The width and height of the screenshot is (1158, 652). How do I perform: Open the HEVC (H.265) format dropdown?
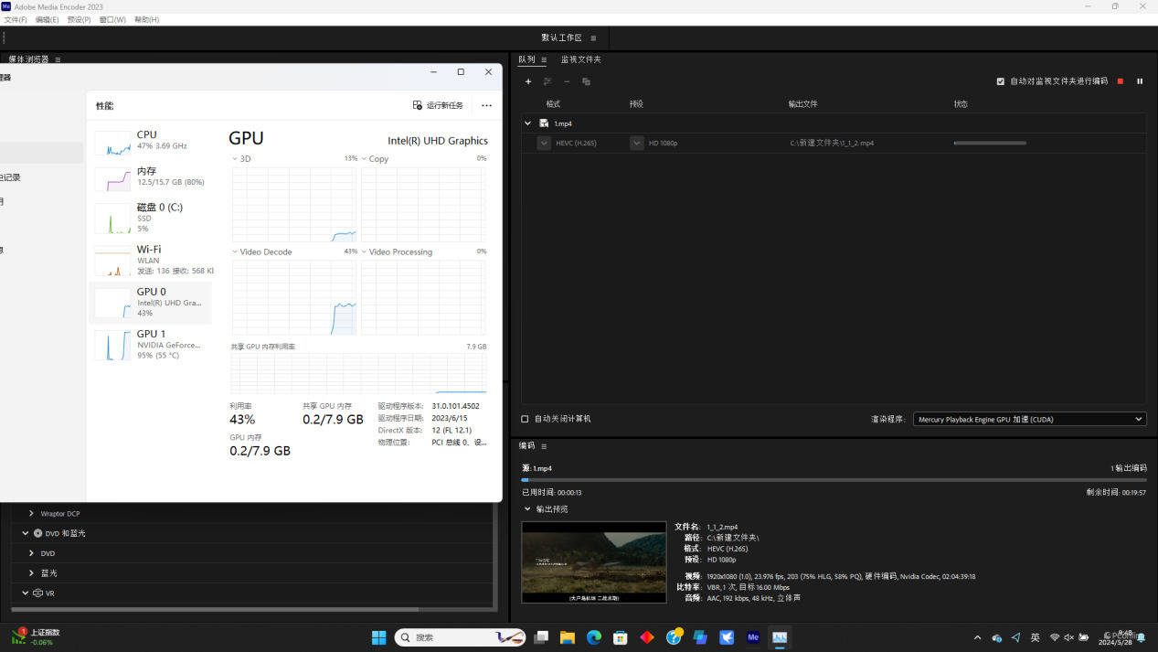click(x=544, y=144)
